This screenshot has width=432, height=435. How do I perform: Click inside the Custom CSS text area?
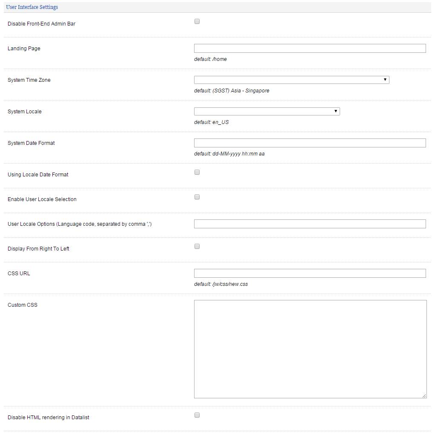[x=310, y=349]
